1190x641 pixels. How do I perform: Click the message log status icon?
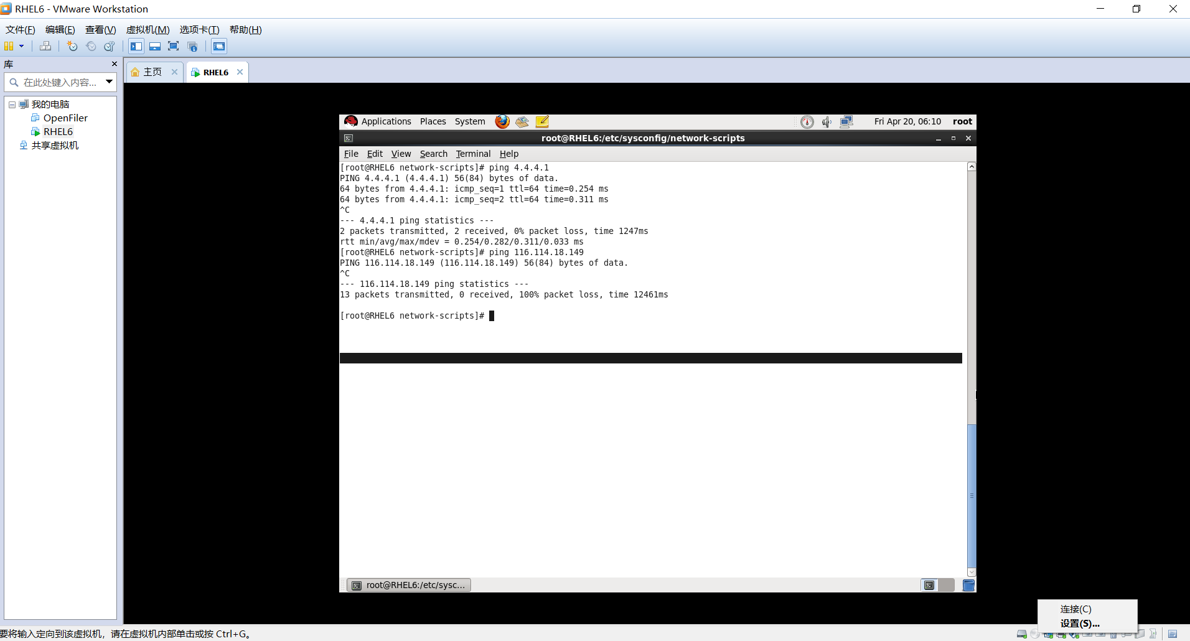pyautogui.click(x=1173, y=634)
